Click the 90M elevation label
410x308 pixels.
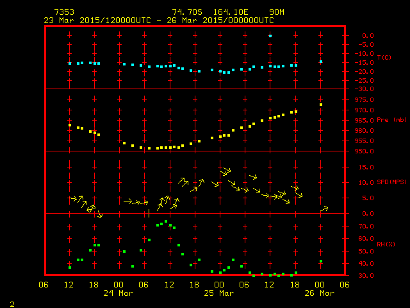(x=277, y=12)
